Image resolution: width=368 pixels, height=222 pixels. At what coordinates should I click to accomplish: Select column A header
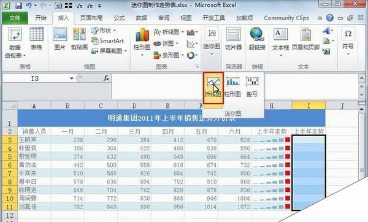[x=34, y=106]
